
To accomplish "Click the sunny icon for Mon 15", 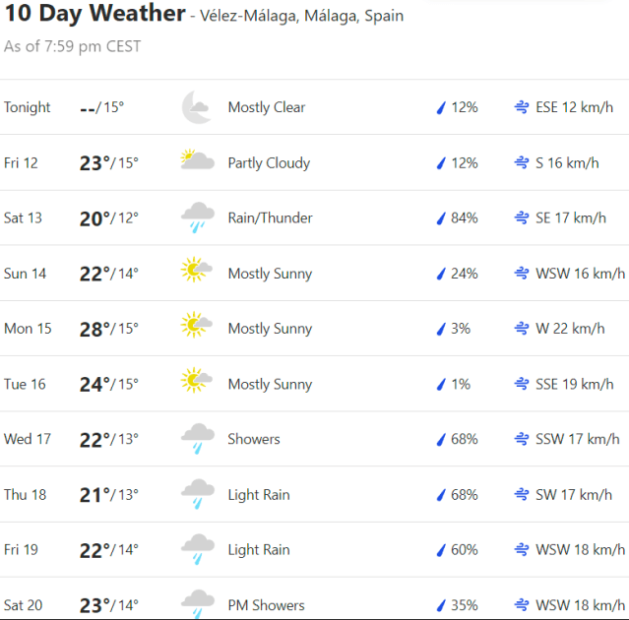I will point(197,328).
